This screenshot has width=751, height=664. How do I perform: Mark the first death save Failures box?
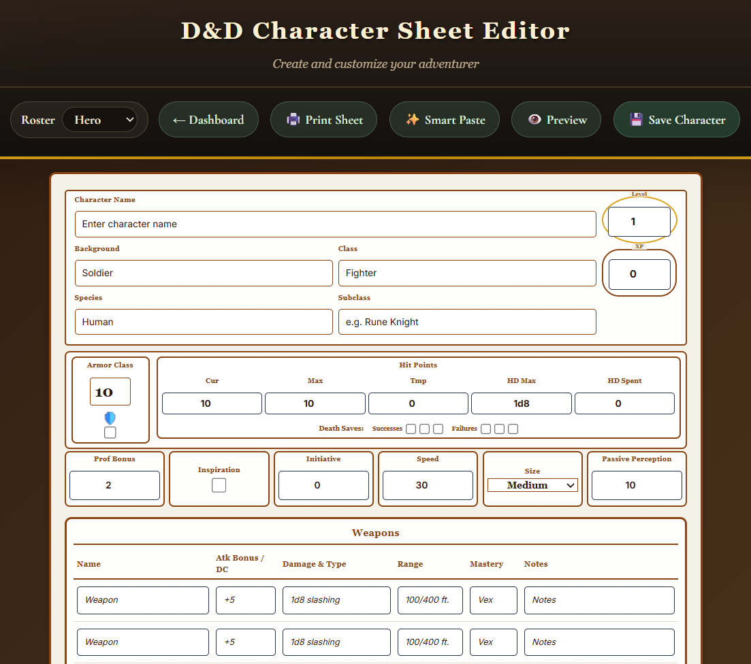point(485,429)
